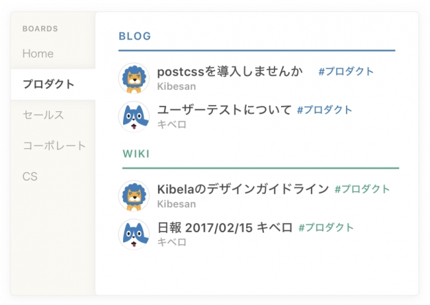Click author name Kibesan under postcss post
The height and width of the screenshot is (305, 430).
tap(176, 86)
